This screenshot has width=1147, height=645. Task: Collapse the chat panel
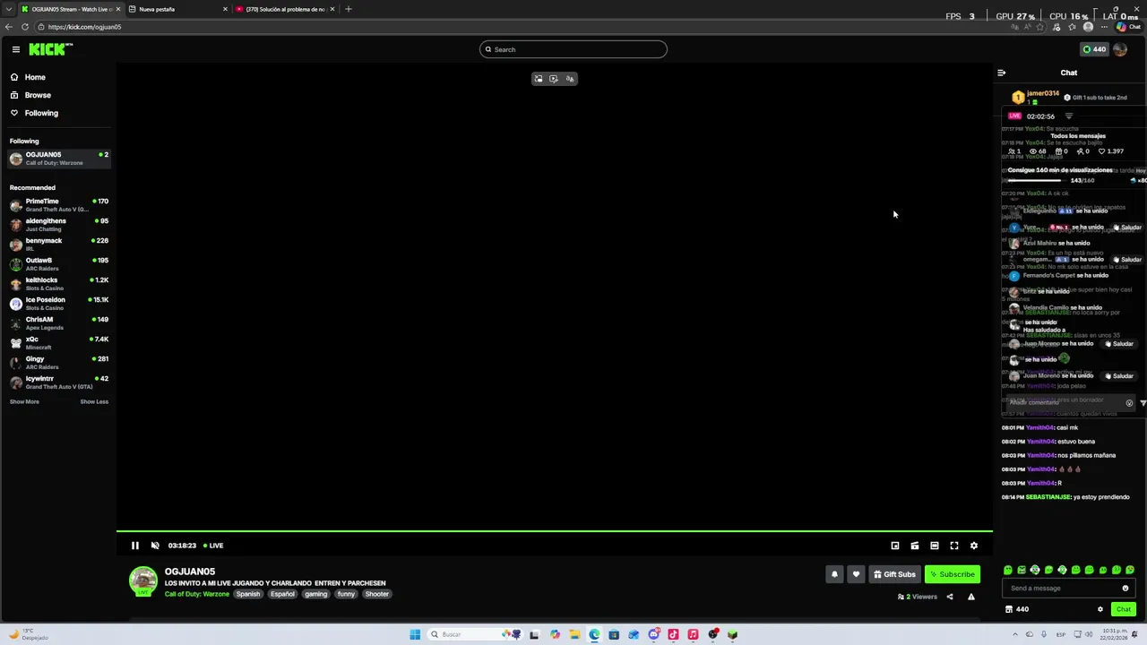click(1002, 73)
